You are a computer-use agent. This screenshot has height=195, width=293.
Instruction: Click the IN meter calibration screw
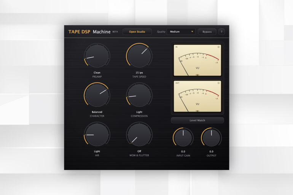point(197,75)
